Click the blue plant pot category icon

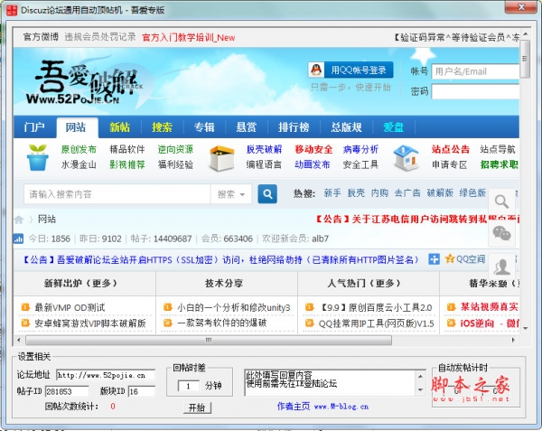pyautogui.click(x=38, y=157)
